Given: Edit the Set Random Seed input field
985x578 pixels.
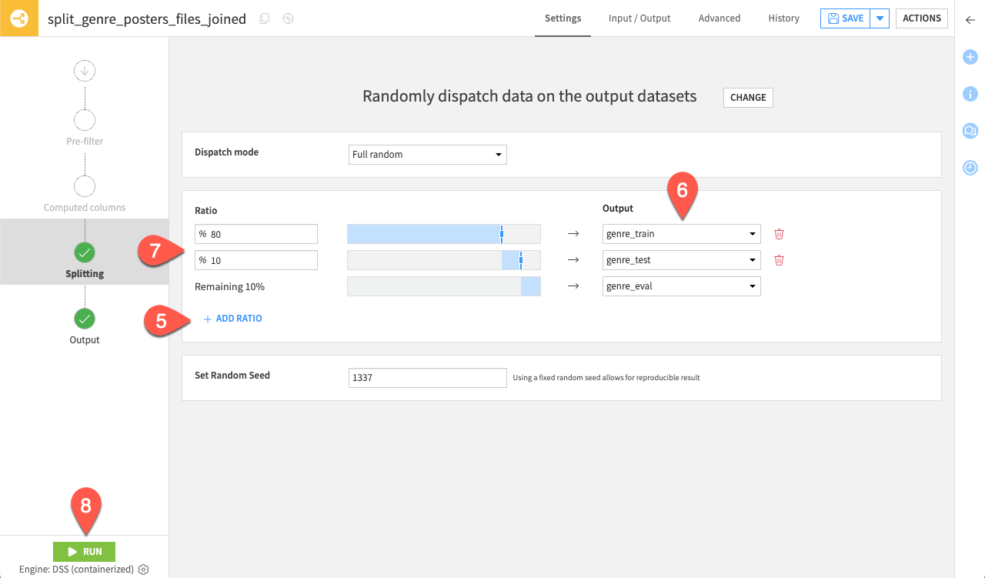Looking at the screenshot, I should (x=427, y=377).
